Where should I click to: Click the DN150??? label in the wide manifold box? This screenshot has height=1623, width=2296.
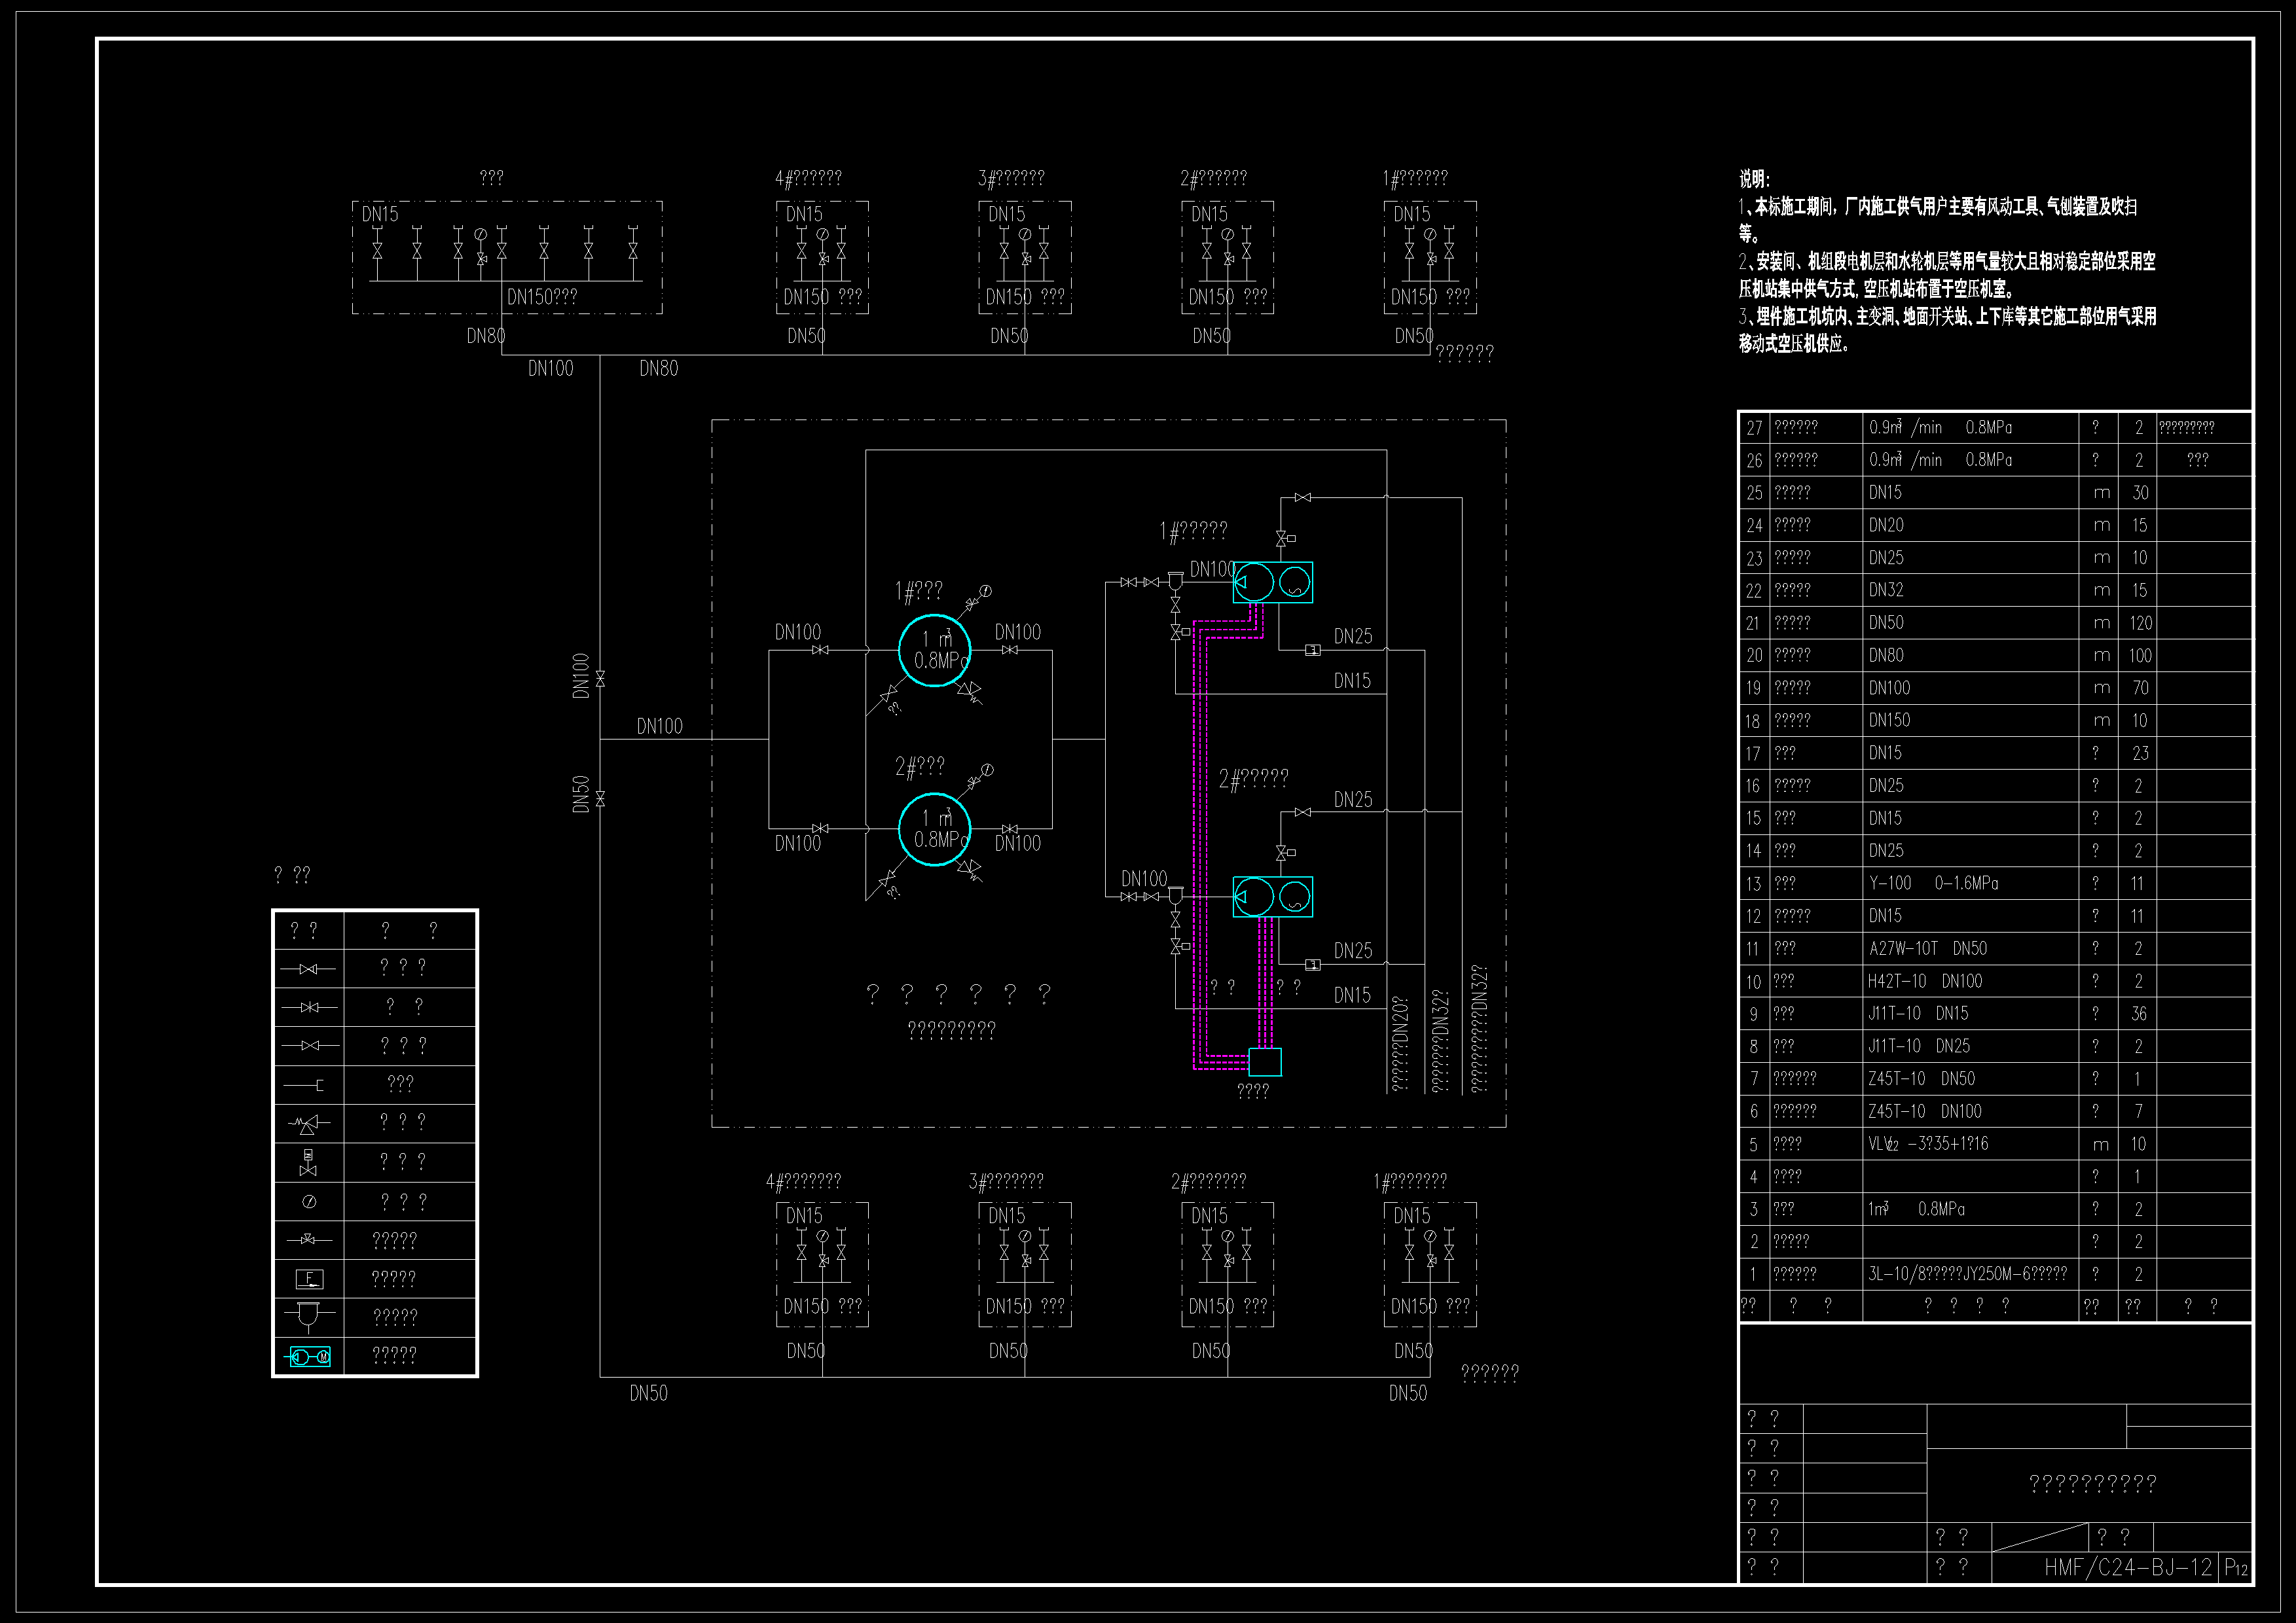(542, 297)
